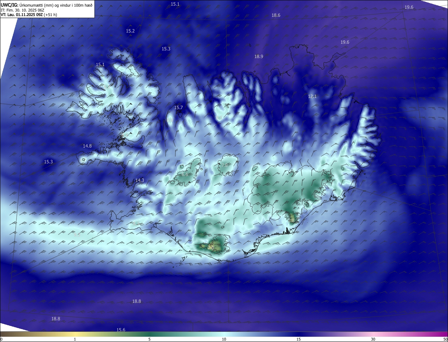Click the pink color band above the '30' label
Screen dimensions: 448x342
pos(373,334)
